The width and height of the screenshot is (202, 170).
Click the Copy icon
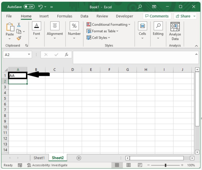19,31
